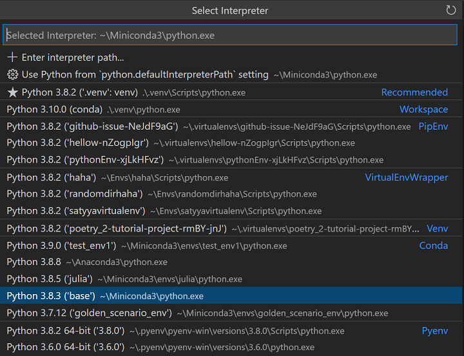This screenshot has width=464, height=356.
Task: Click the plus icon for Enter interpreter path
Action: (12, 57)
